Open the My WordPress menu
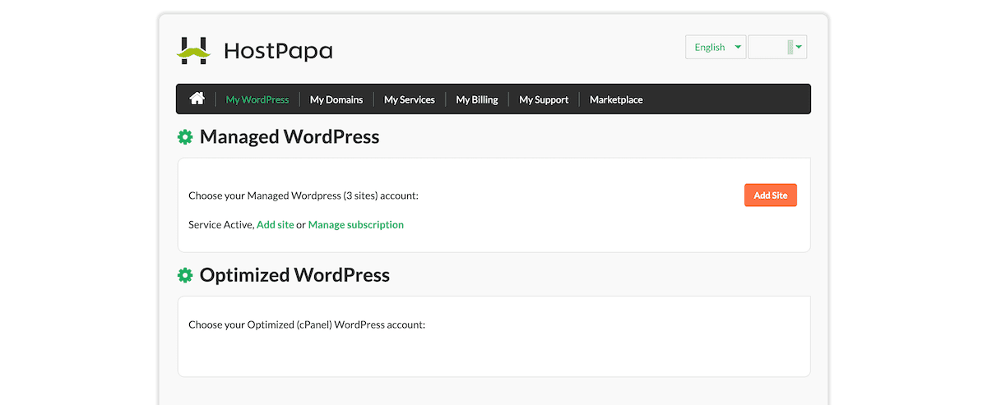This screenshot has height=405, width=987. pos(257,99)
